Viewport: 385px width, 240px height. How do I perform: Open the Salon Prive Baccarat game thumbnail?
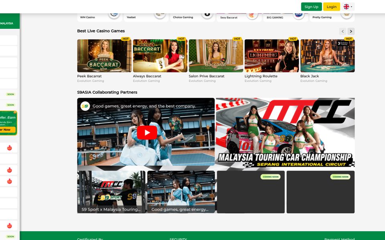tap(216, 56)
